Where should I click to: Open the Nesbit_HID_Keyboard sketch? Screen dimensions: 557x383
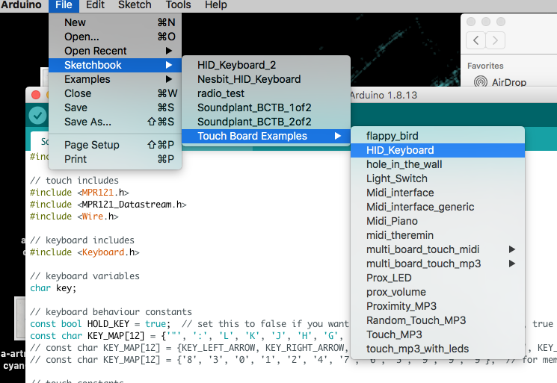[266, 79]
